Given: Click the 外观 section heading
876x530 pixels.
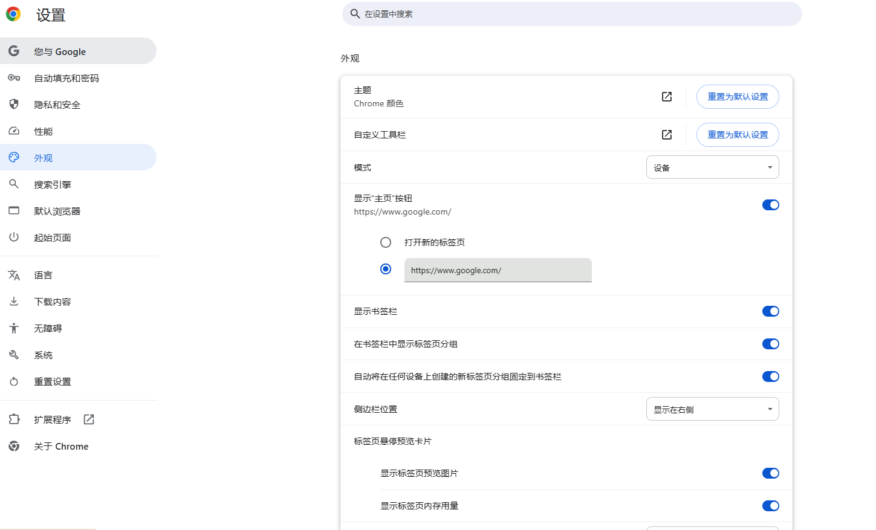Looking at the screenshot, I should (x=350, y=58).
